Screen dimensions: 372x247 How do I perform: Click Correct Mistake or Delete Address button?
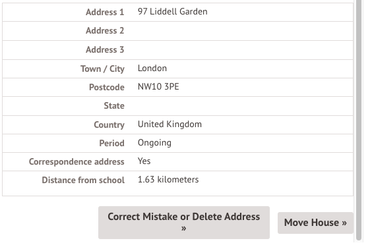[x=184, y=223]
